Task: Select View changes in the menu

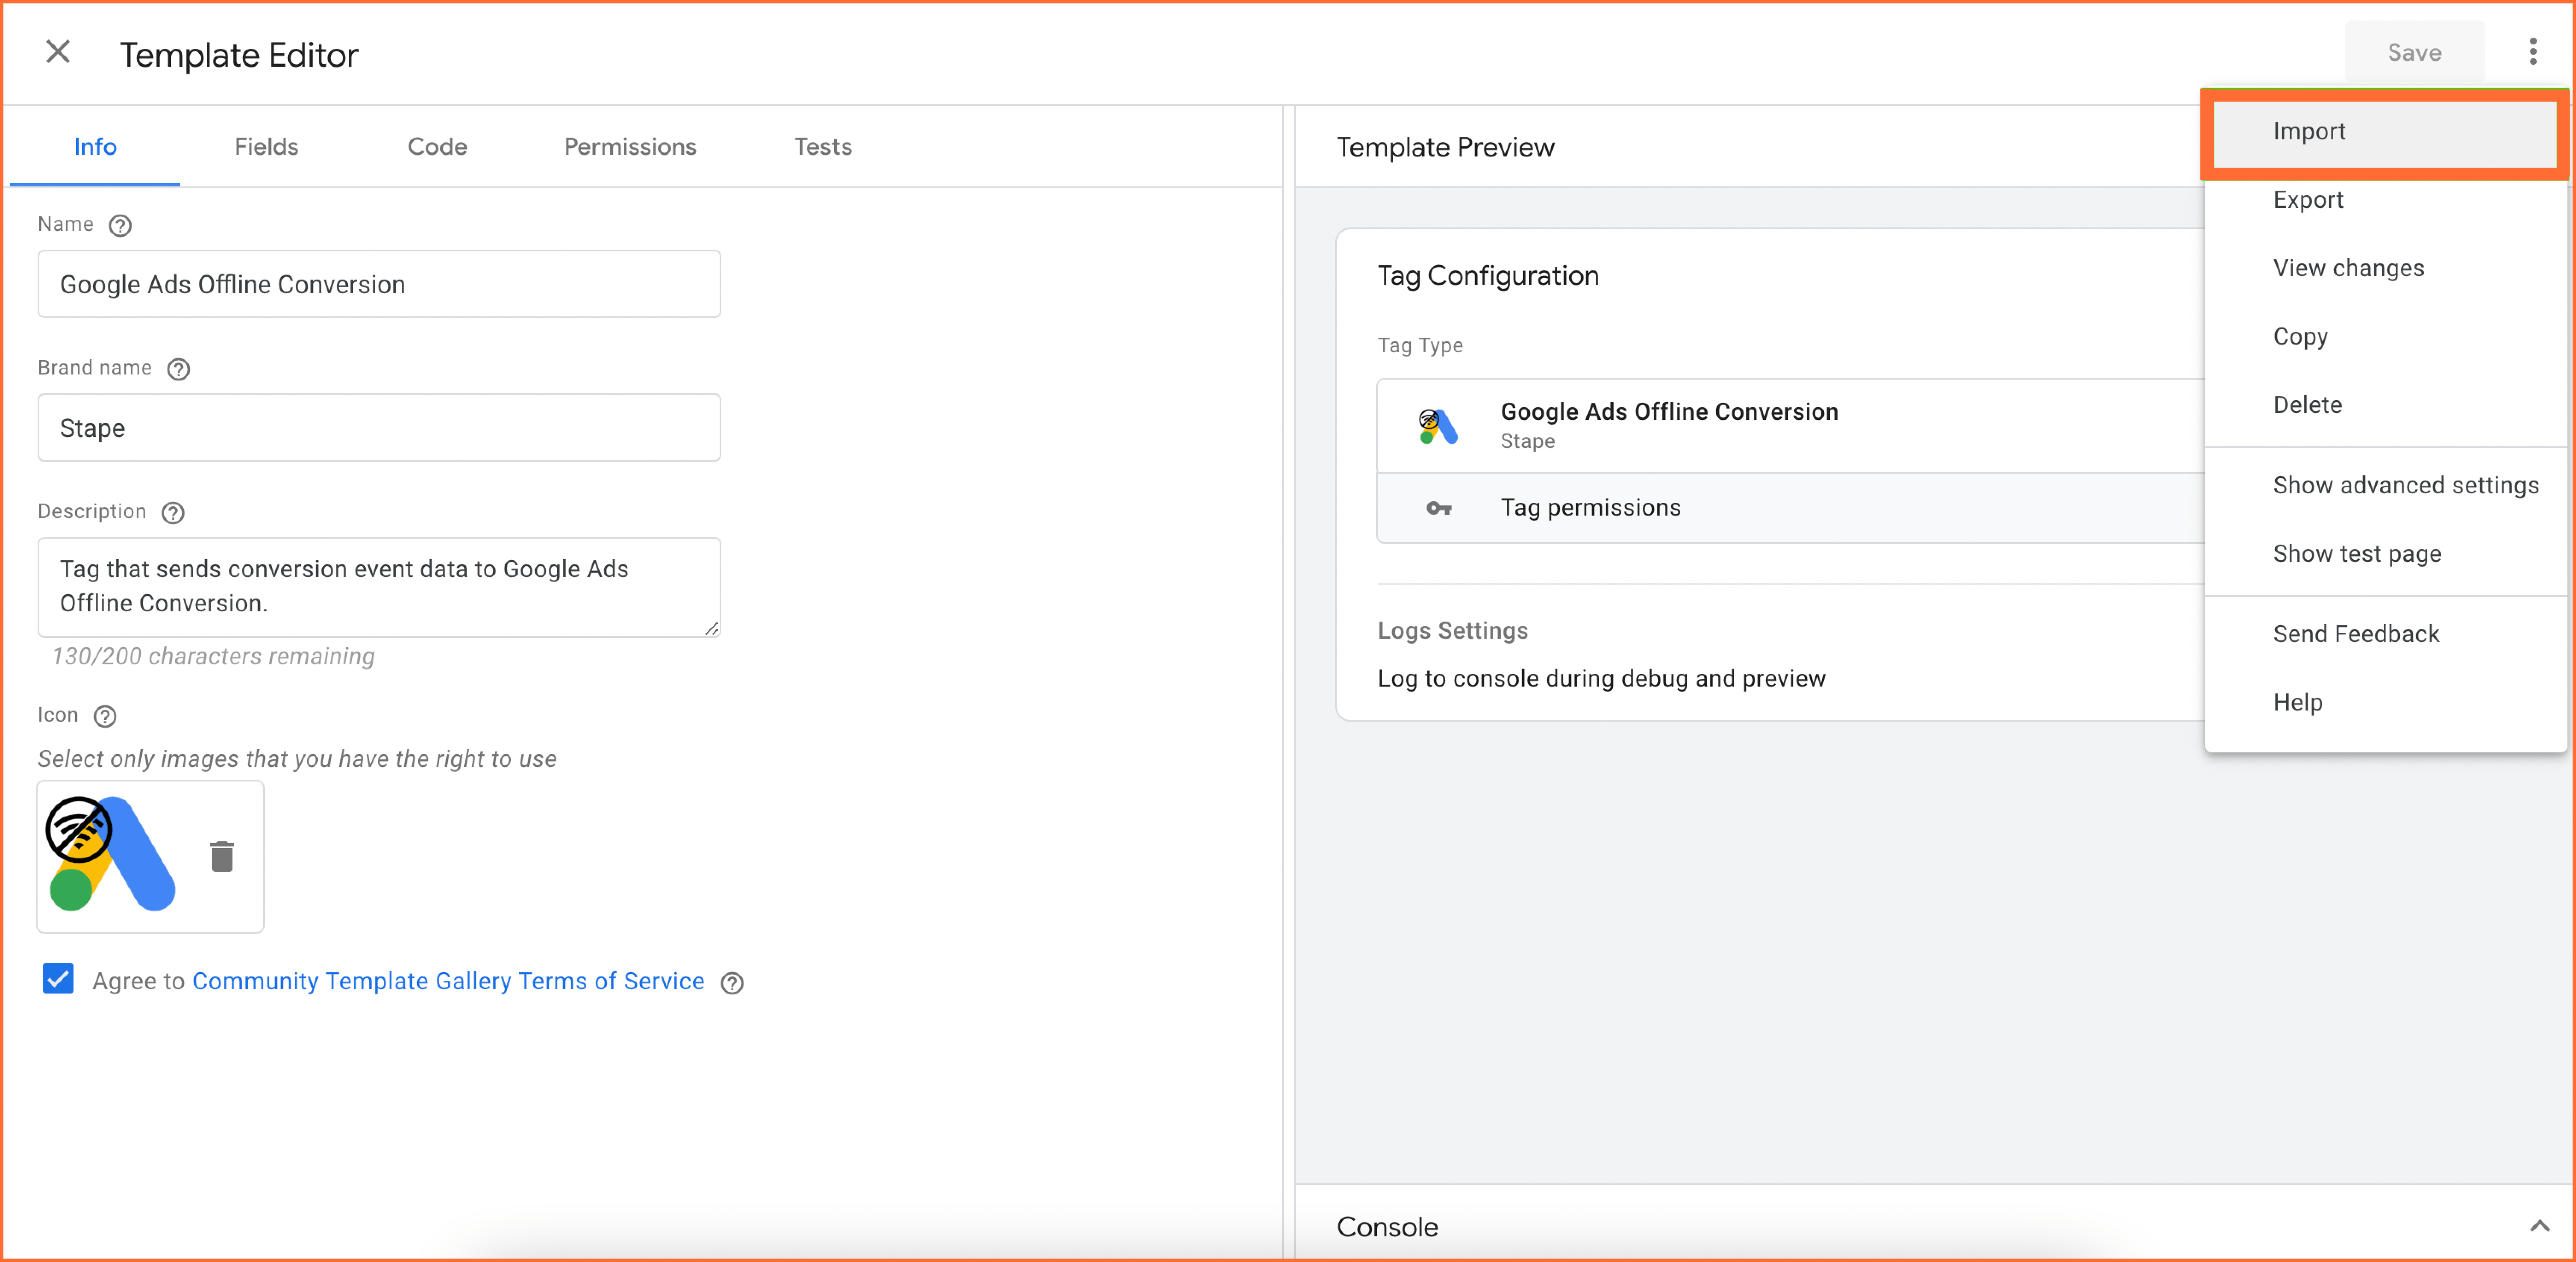Action: click(2385, 268)
